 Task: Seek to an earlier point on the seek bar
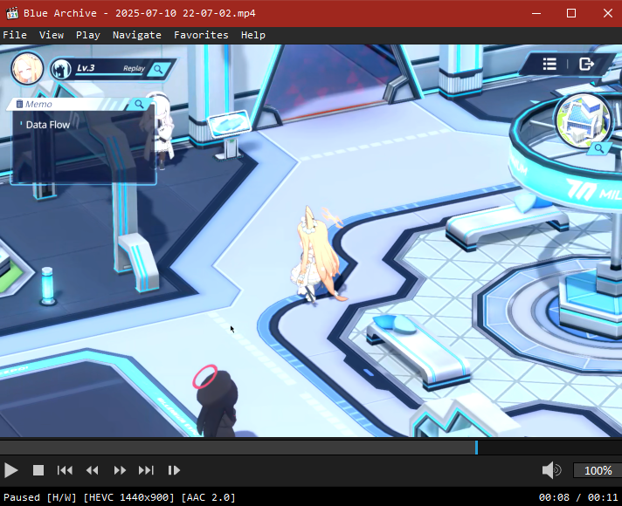(238, 448)
